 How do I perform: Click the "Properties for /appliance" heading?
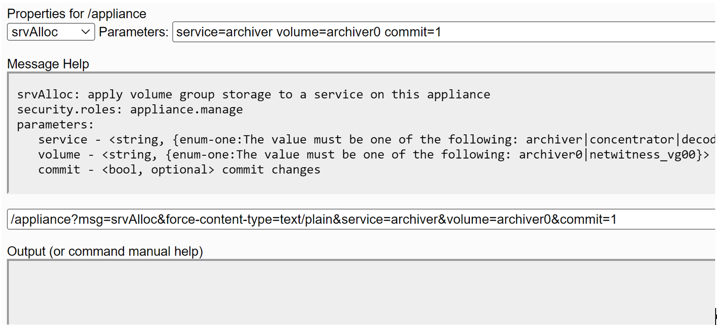click(76, 14)
